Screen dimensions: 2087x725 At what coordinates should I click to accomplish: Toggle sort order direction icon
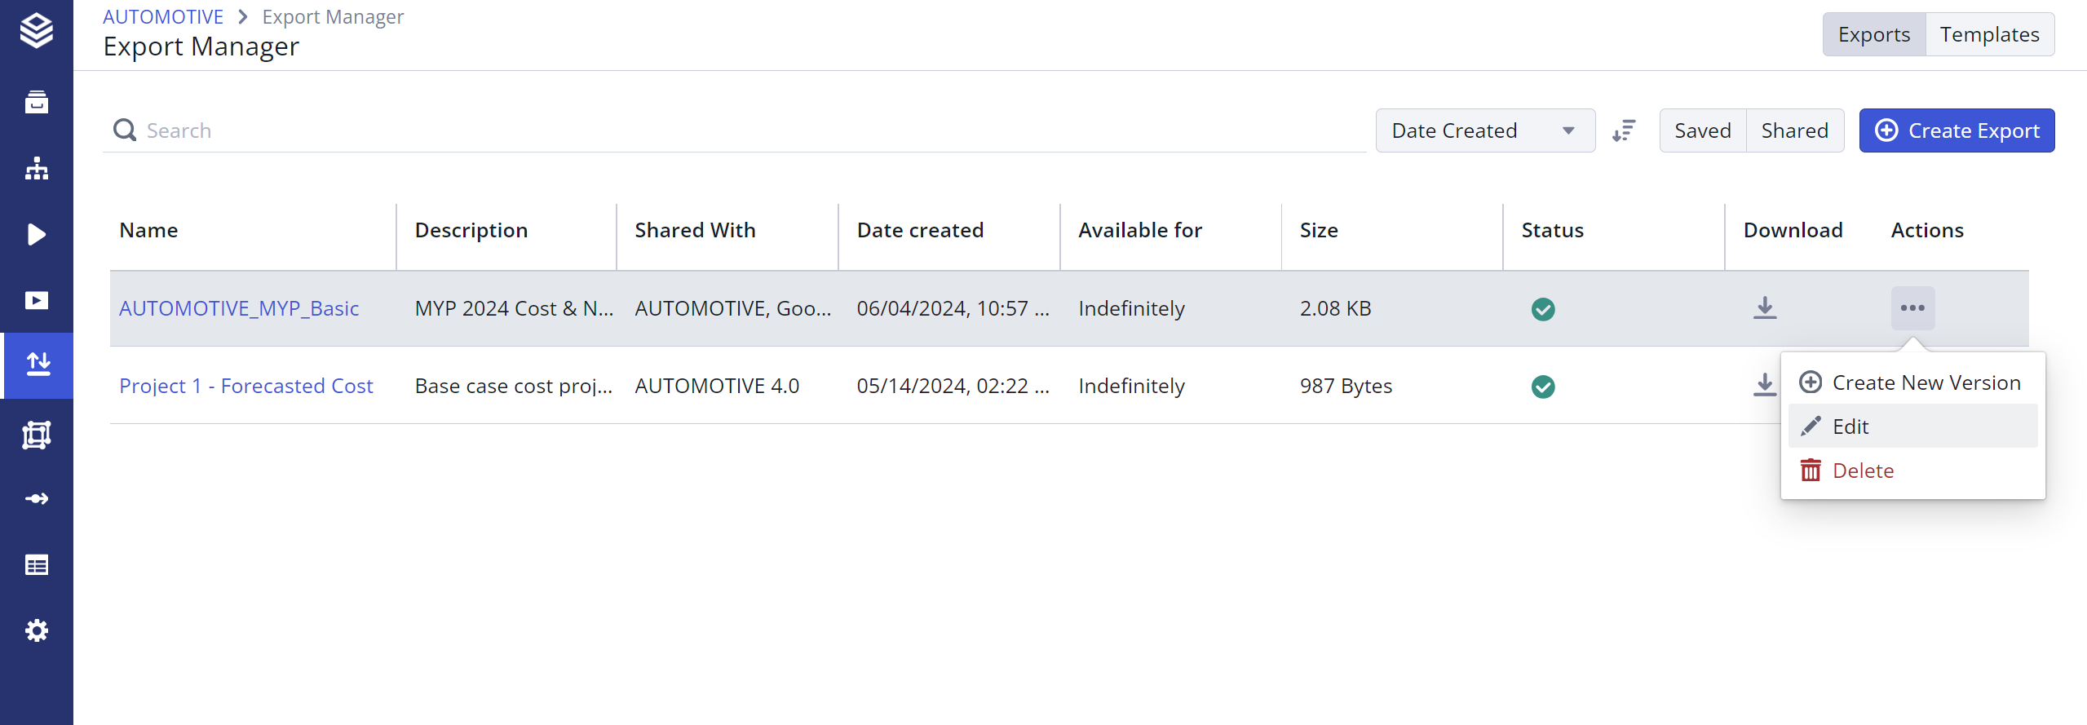(1624, 130)
